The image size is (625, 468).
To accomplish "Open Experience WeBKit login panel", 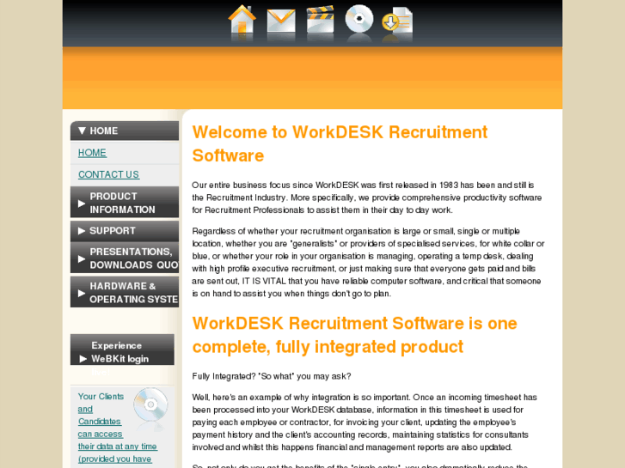I will coord(122,350).
